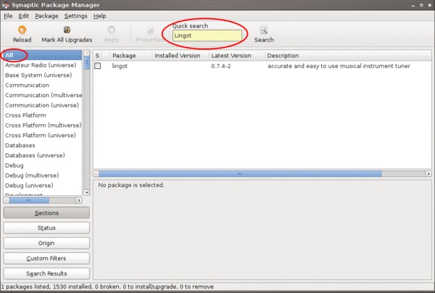Click into the Quick search field
Viewport: 435px width, 293px height.
pyautogui.click(x=207, y=35)
